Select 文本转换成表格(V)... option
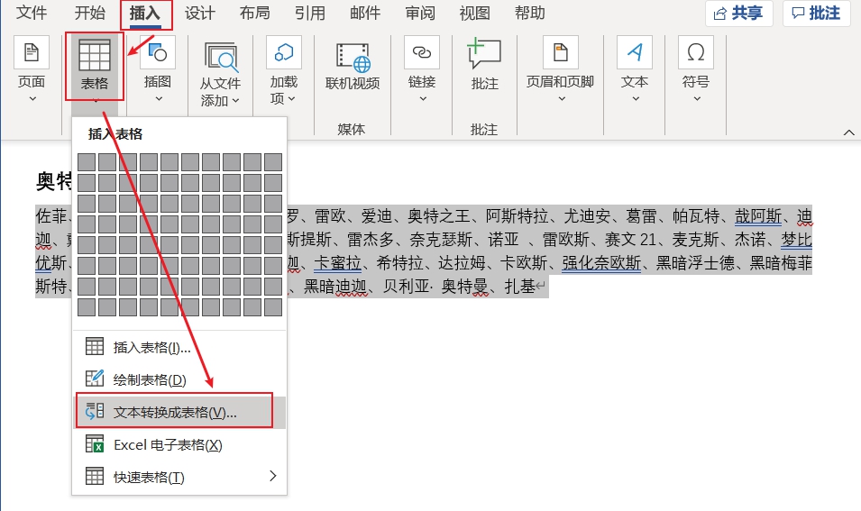 [179, 412]
